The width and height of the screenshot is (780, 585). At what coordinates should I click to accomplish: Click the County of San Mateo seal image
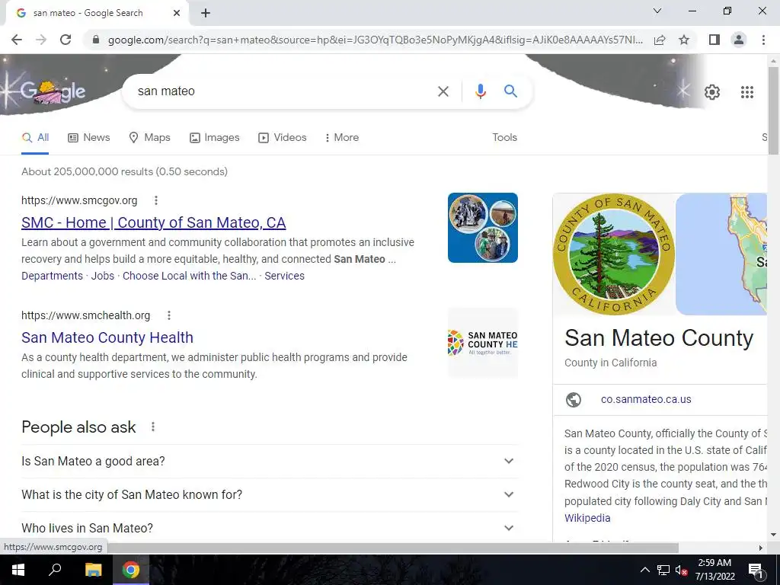coord(614,254)
